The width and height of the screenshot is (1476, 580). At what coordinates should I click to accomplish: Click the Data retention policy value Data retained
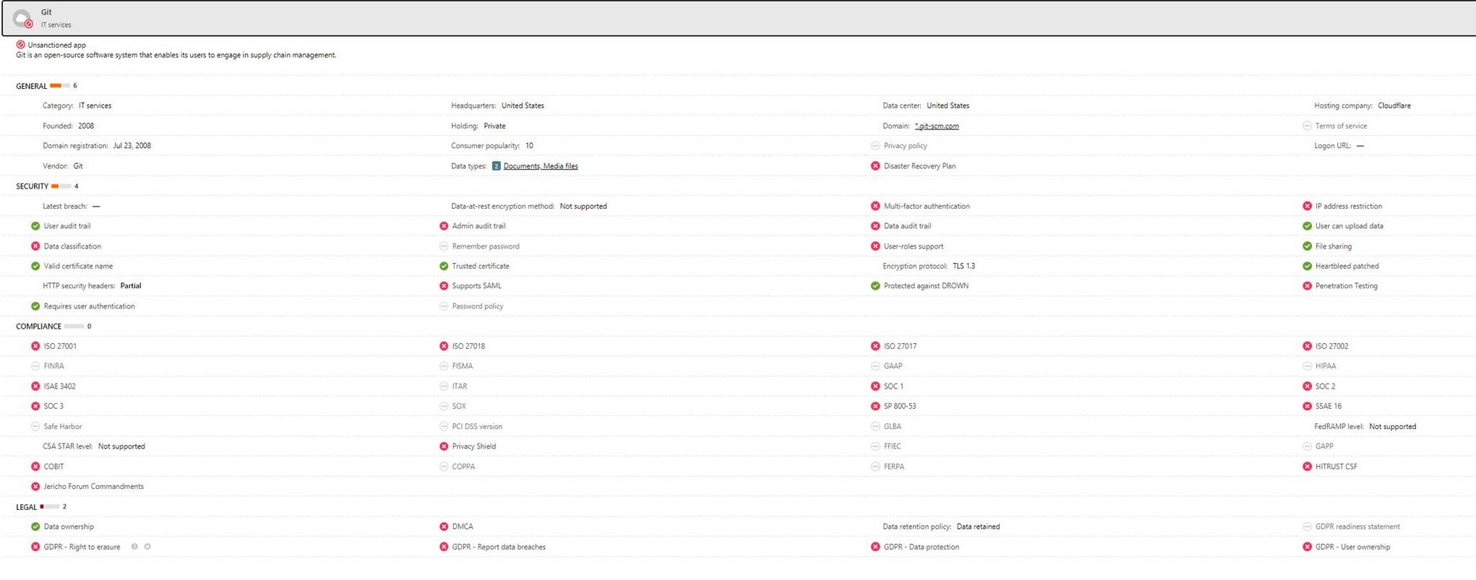point(978,527)
